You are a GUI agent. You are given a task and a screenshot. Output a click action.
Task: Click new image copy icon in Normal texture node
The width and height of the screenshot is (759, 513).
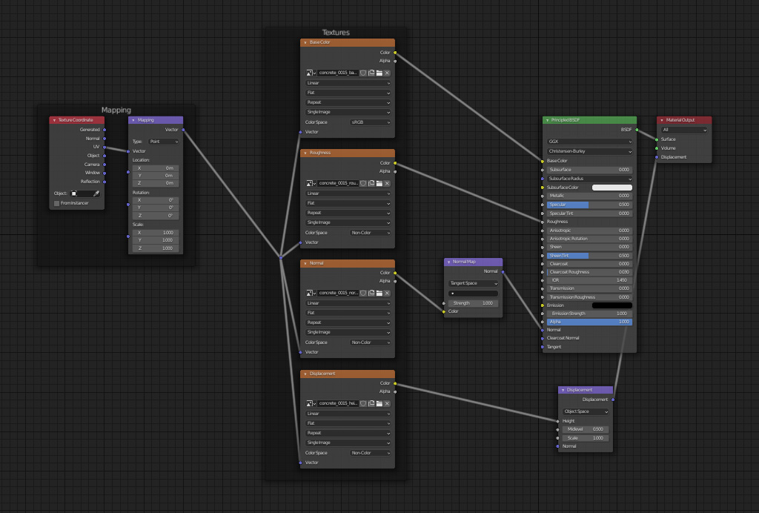[x=371, y=294]
